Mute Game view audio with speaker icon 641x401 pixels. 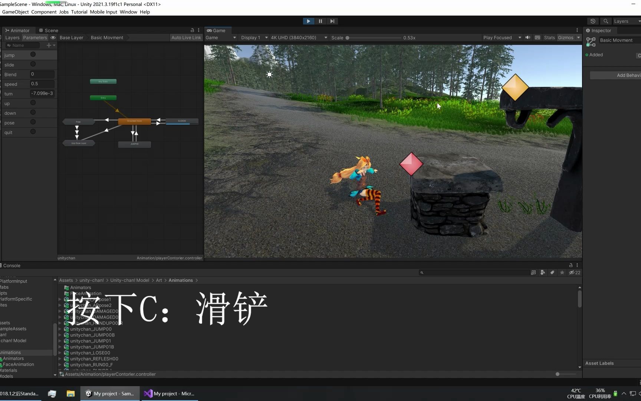527,38
